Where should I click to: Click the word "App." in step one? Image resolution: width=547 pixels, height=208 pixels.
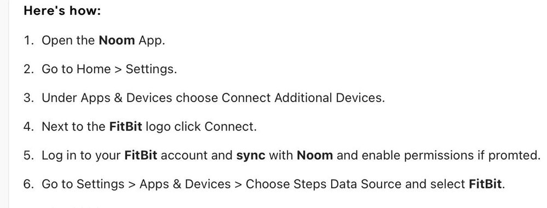pos(152,40)
